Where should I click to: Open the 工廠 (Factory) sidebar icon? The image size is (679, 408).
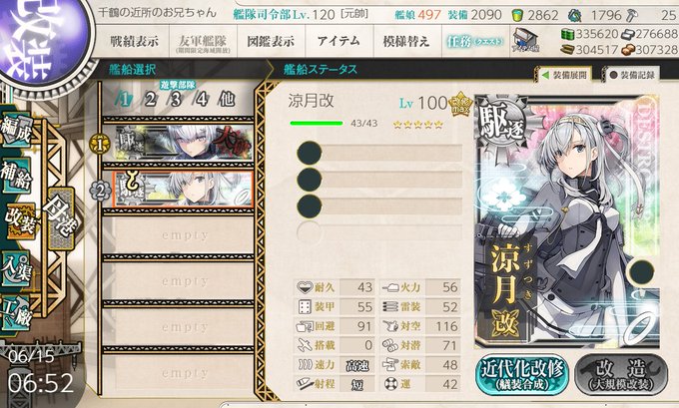point(16,313)
